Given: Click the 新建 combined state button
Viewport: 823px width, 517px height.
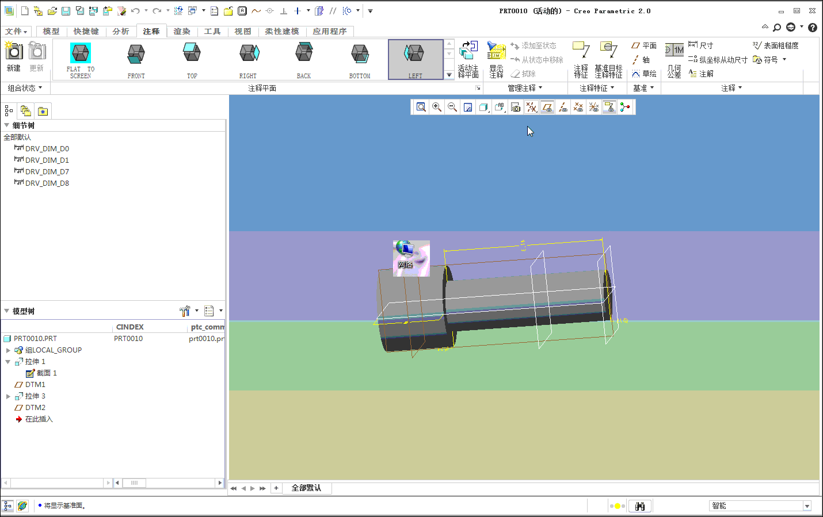Looking at the screenshot, I should tap(14, 57).
